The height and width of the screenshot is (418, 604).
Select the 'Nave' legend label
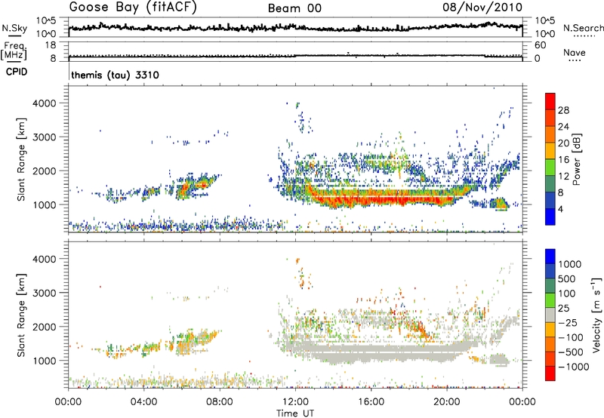575,53
